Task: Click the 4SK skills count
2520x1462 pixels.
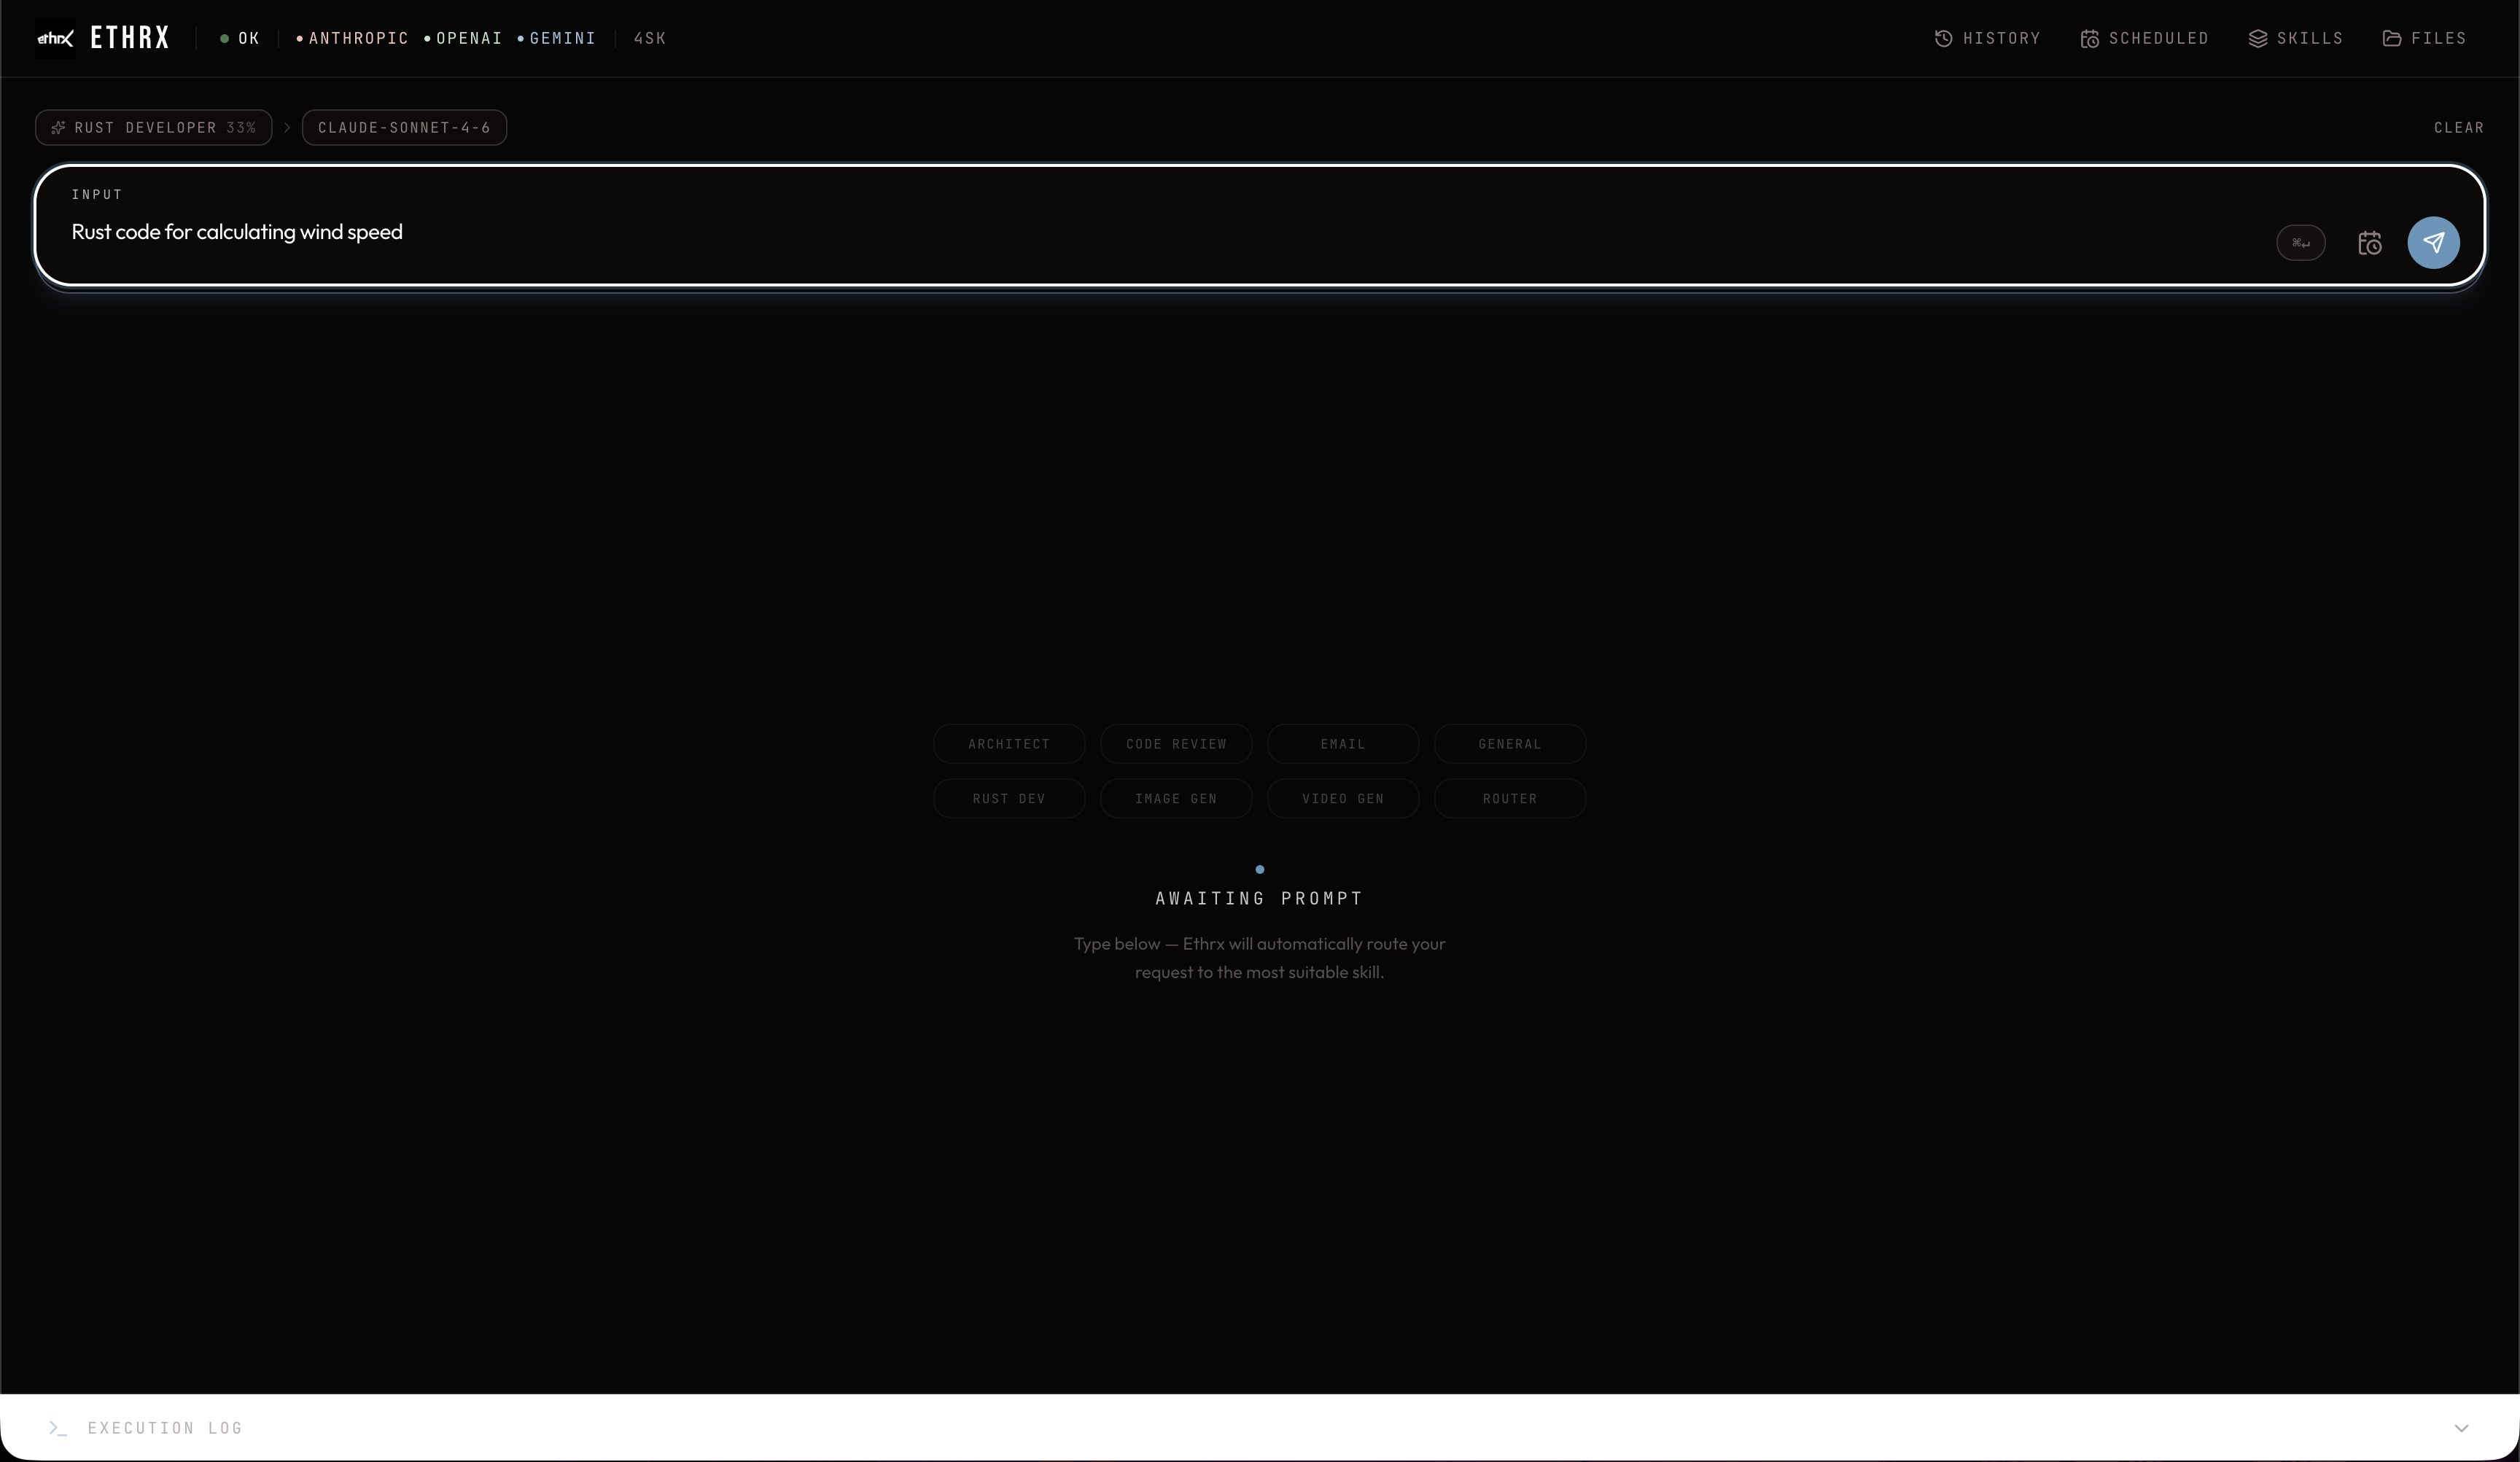Action: (650, 38)
